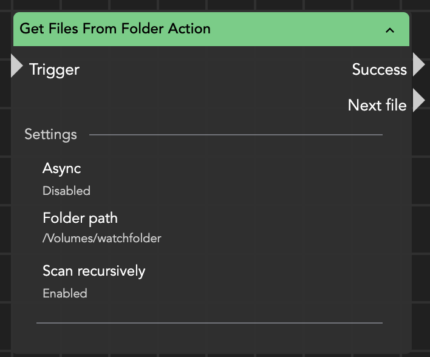Select the Get Files From Folder Action header
This screenshot has height=357, width=430.
[115, 29]
